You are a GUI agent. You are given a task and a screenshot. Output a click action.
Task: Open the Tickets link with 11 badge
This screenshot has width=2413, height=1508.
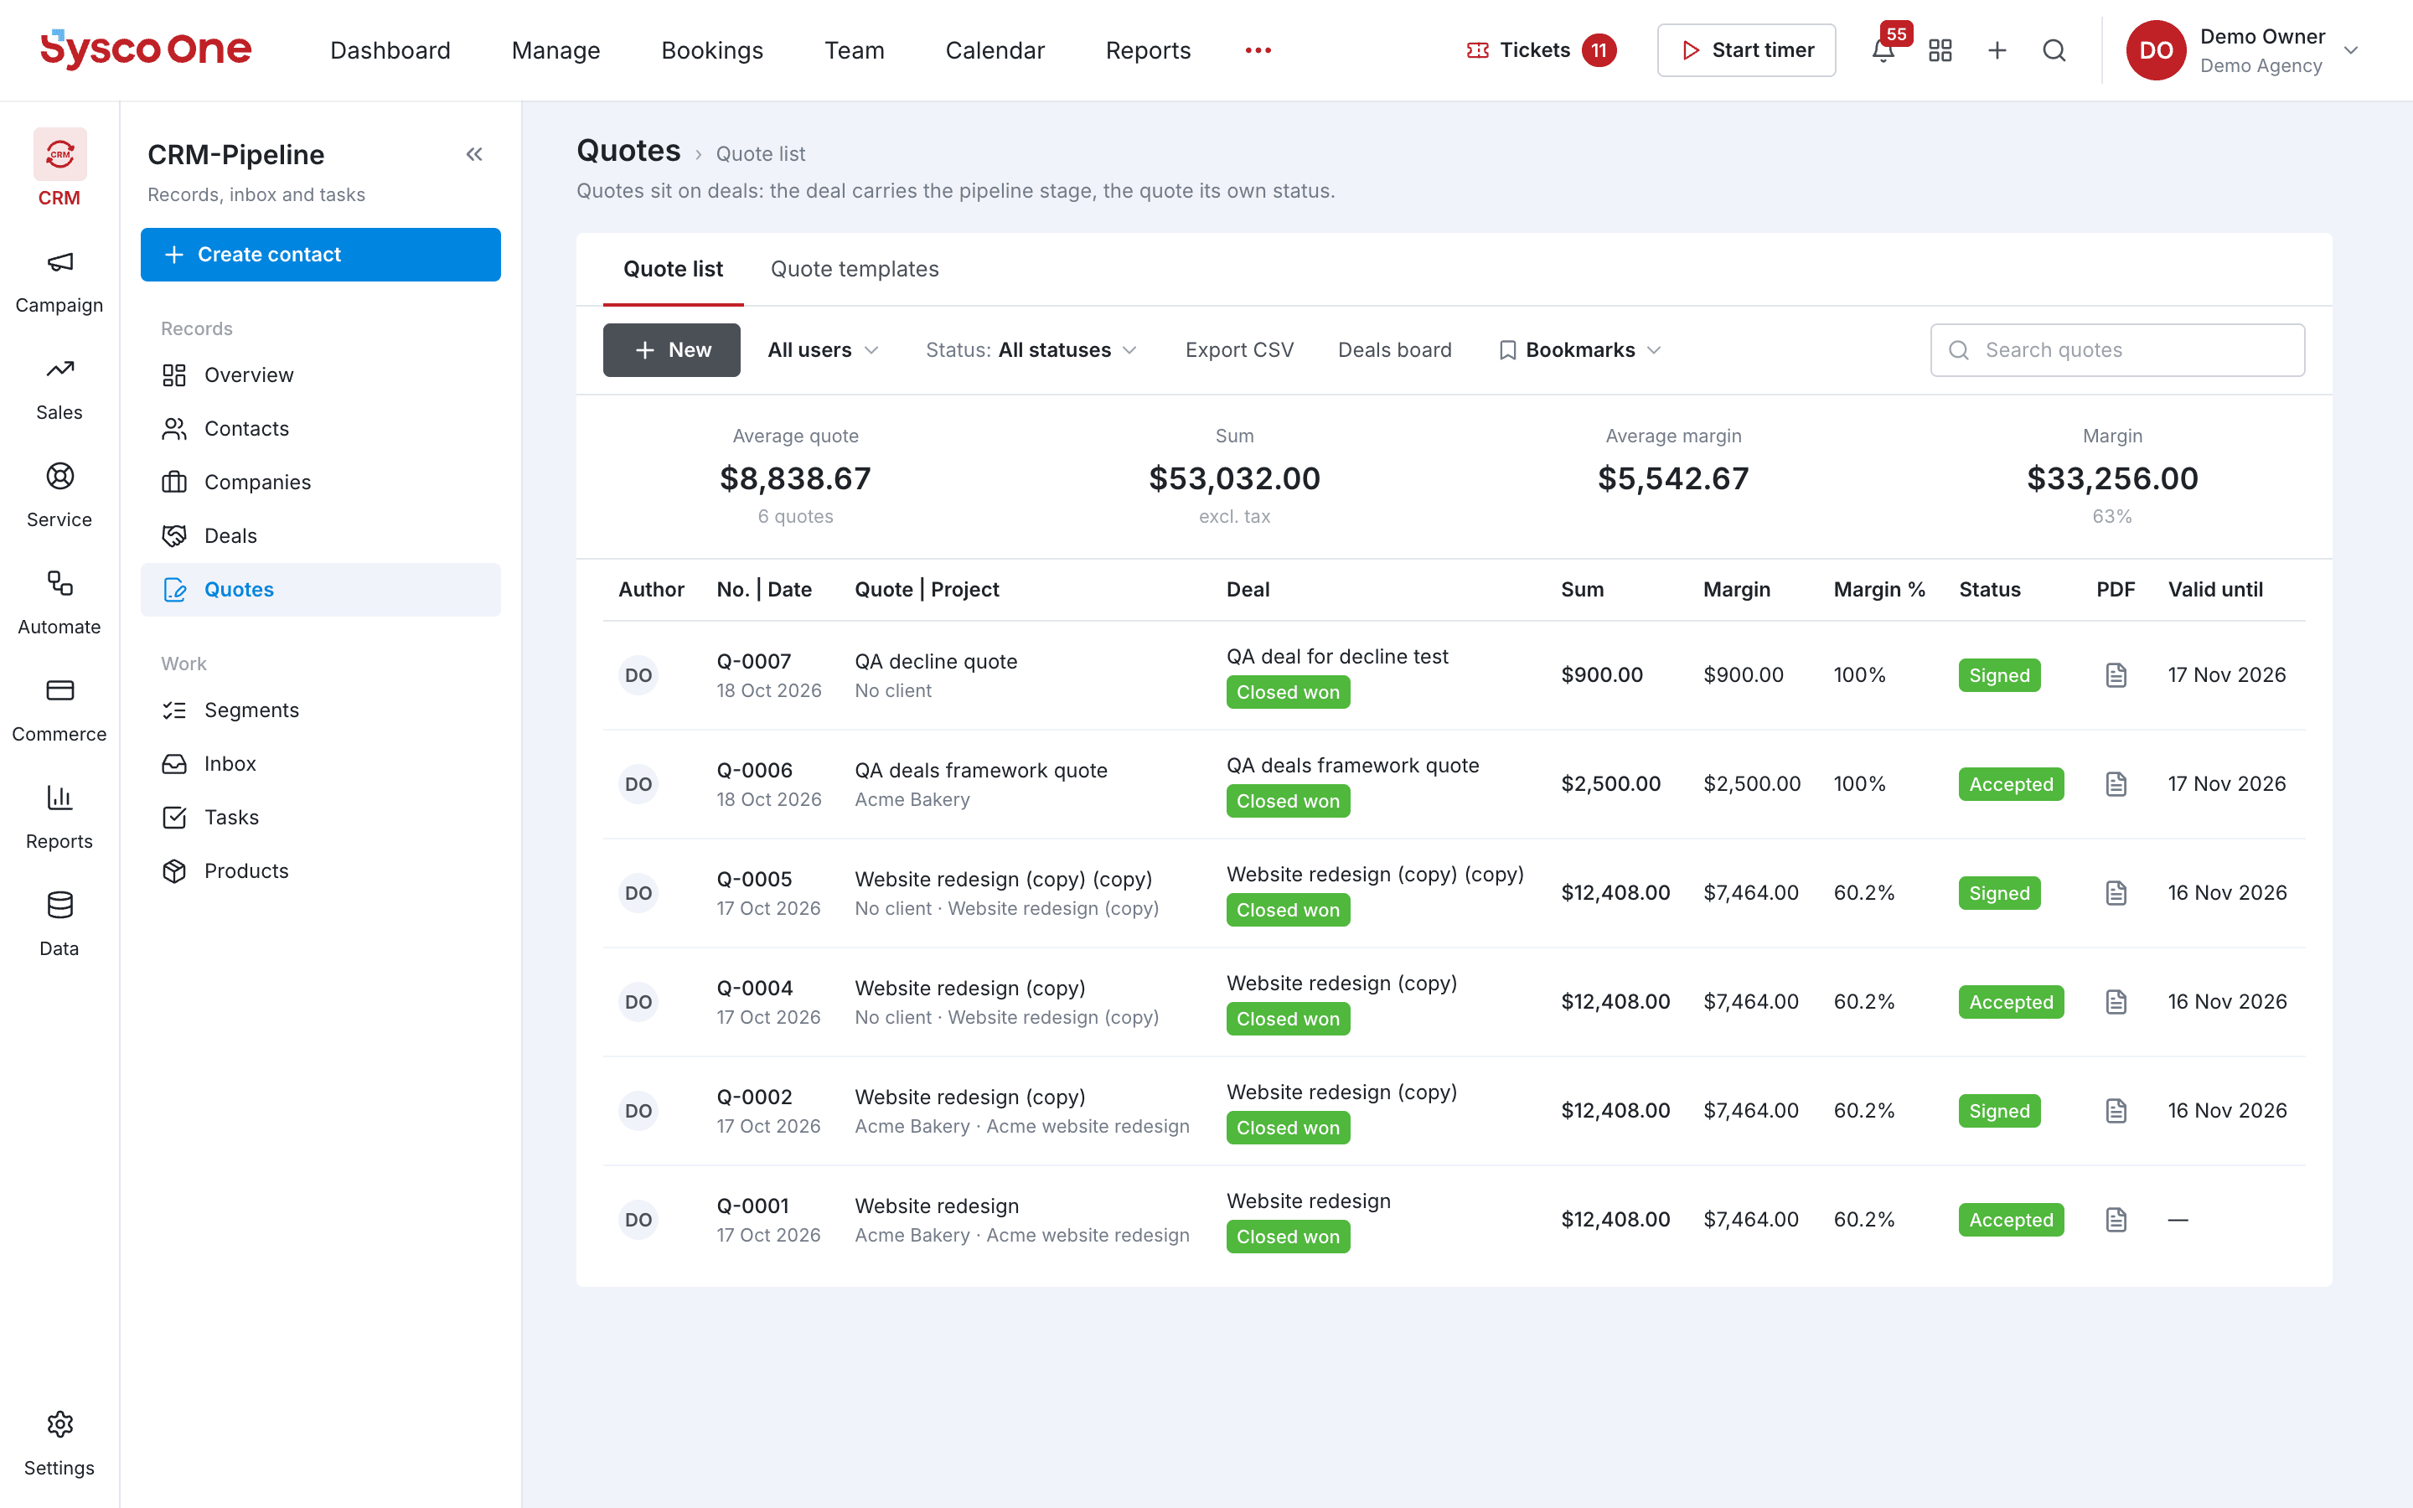[1542, 50]
